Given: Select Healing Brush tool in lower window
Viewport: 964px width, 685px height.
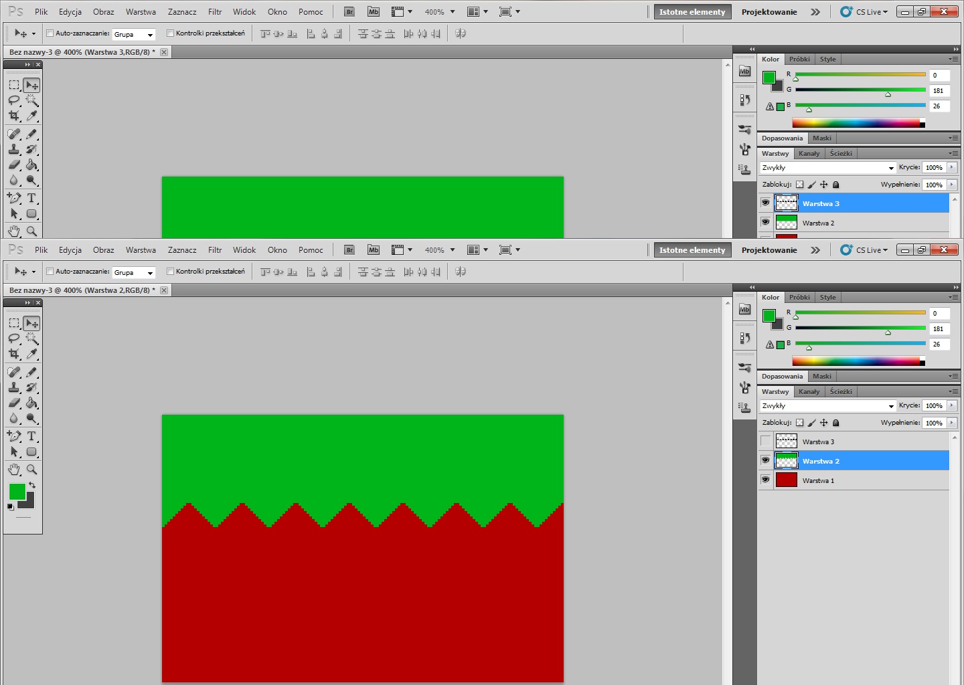Looking at the screenshot, I should click(14, 372).
